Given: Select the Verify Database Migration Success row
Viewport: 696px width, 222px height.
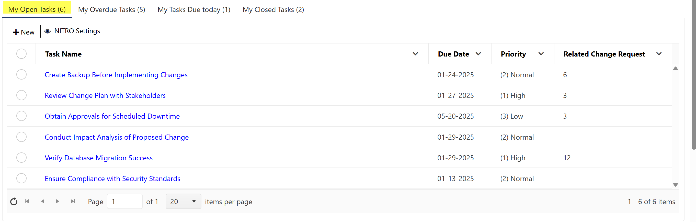Looking at the screenshot, I should click(21, 158).
